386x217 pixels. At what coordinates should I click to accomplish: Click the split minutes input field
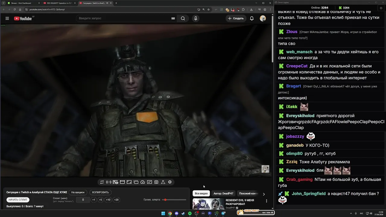(x=83, y=200)
